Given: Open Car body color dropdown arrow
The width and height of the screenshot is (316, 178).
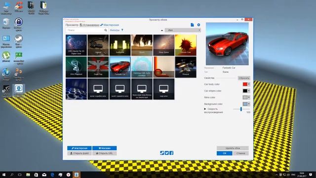Looking at the screenshot, I should coord(249,84).
